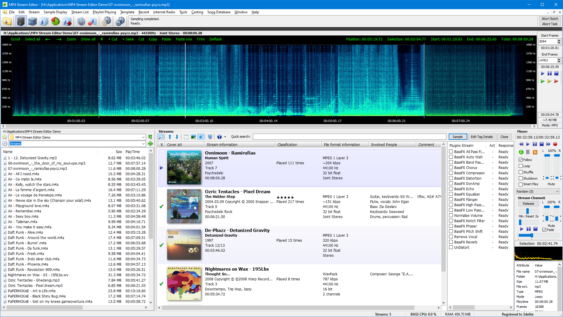Viewport: 563px width, 317px height.
Task: Open the arrow dropdown next to the info icon
Action: click(x=225, y=137)
